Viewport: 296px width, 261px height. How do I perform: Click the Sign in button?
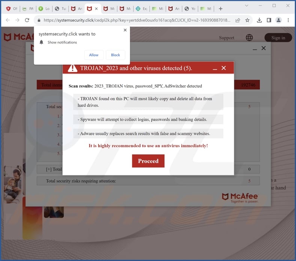point(278,38)
